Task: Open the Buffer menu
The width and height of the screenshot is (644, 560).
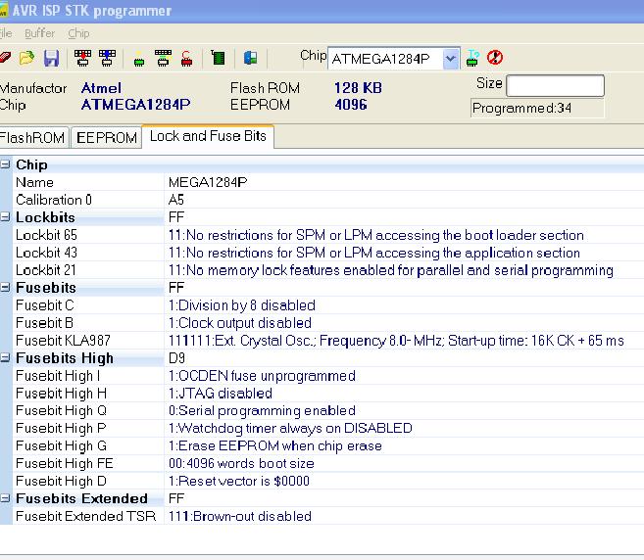Action: click(40, 33)
